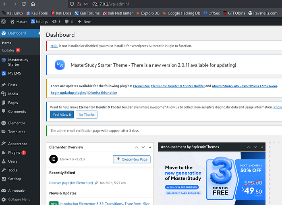Open Elementor Header & Footer Builder link
Viewport: 282px width, 205px height.
[178, 86]
